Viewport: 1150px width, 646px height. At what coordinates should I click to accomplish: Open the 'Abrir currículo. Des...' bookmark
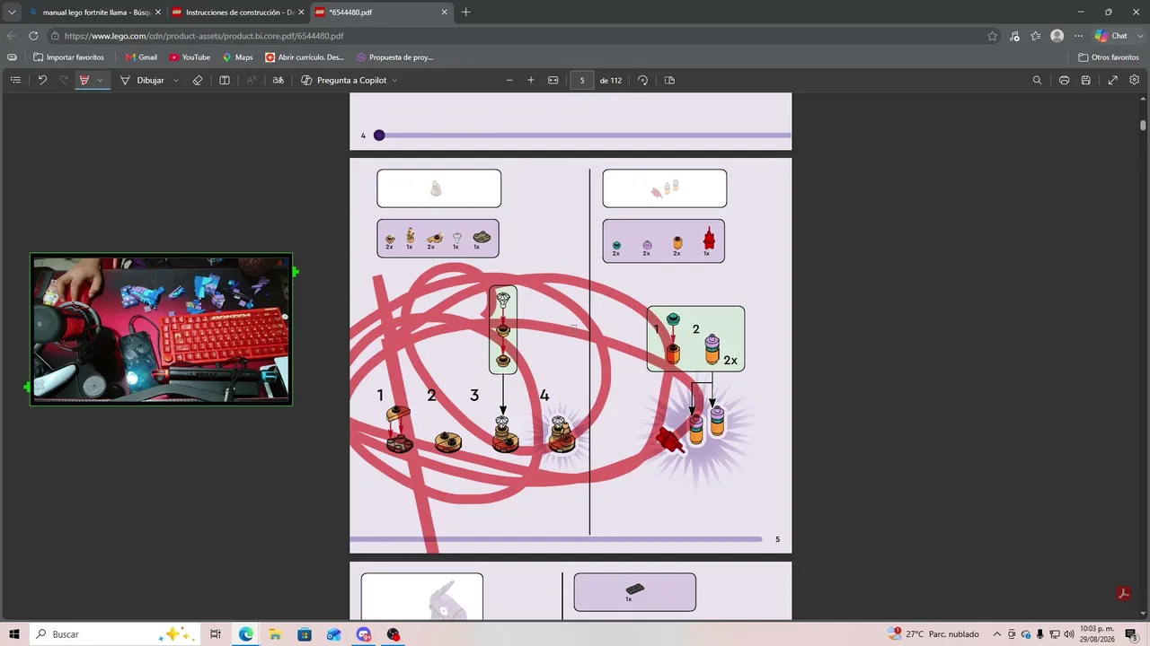[305, 57]
